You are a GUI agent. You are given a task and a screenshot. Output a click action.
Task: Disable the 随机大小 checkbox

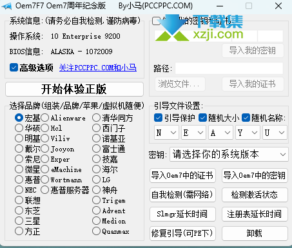[202, 118]
